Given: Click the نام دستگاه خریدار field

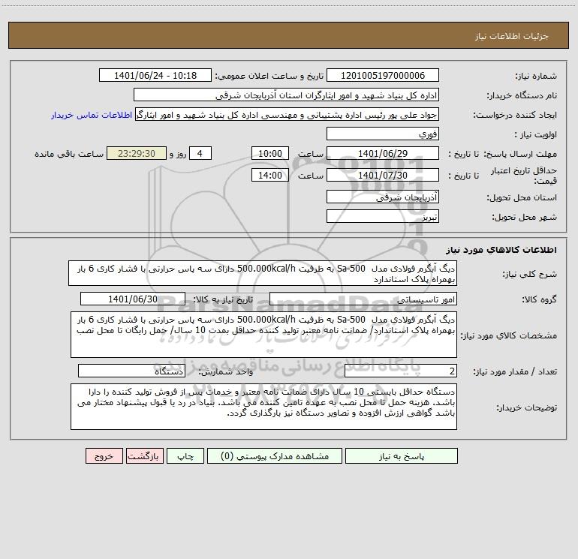Looking at the screenshot, I should 286,95.
